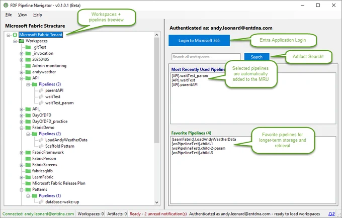Select [LearnFabric].LoadAndyWeatherData favorite pipeline
This screenshot has height=218, width=342.
coord(204,139)
